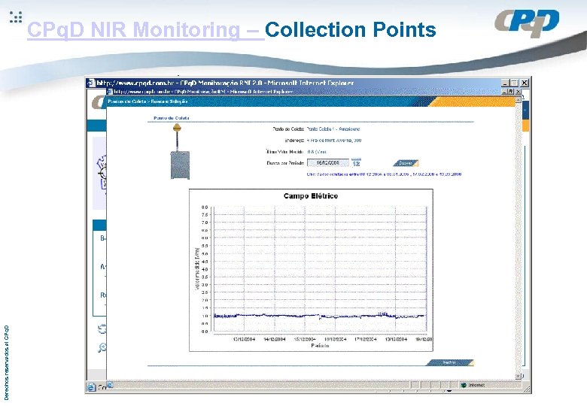
Task: Select the last measured value '0.8 (V/m)'
Action: pos(317,152)
